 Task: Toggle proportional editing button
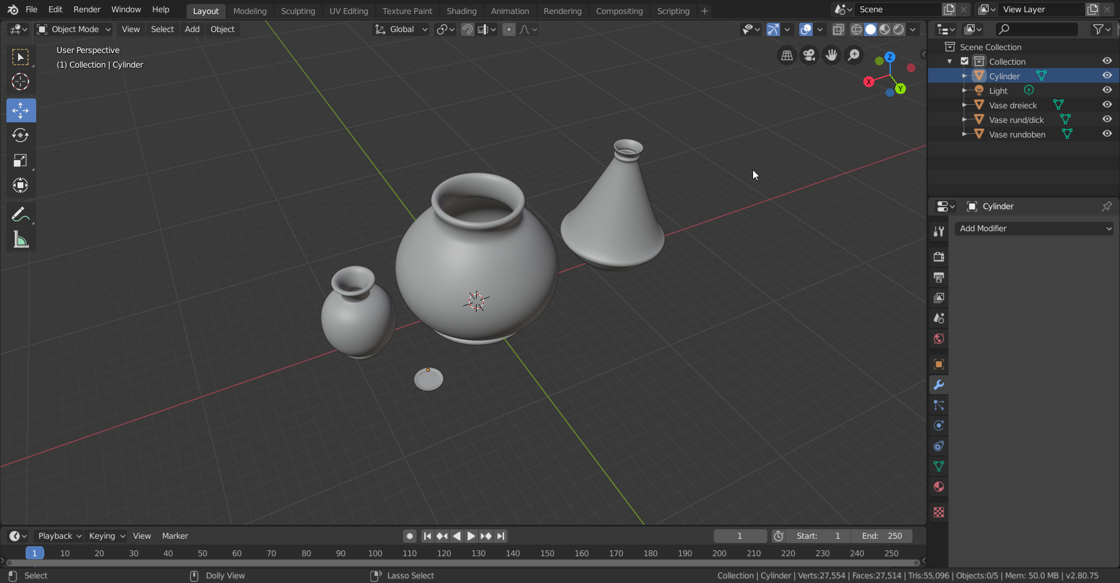point(509,29)
